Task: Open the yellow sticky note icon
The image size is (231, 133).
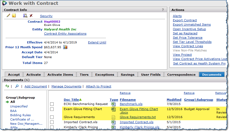Action: point(14,16)
